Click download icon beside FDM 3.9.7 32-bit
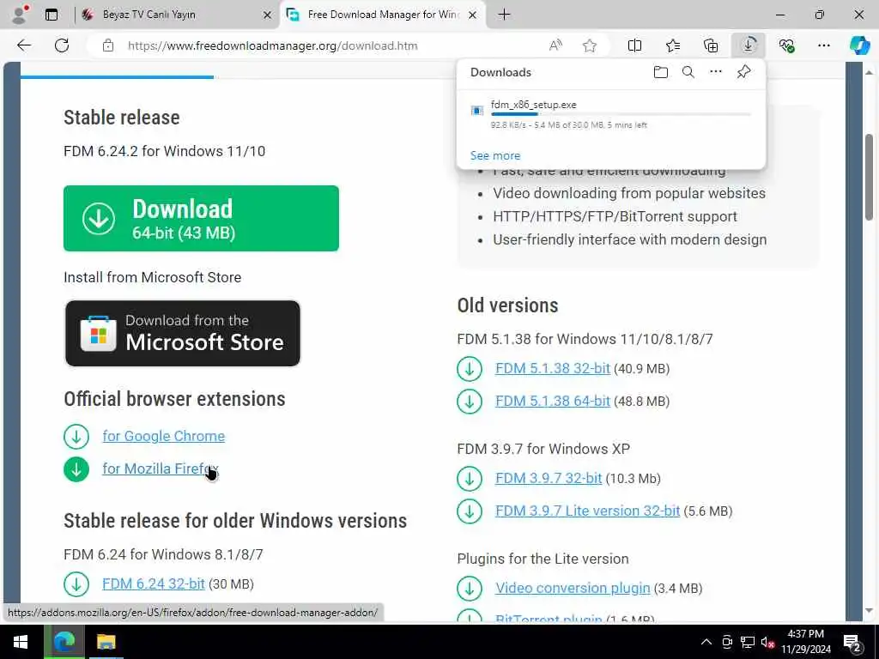879x659 pixels. tap(470, 479)
